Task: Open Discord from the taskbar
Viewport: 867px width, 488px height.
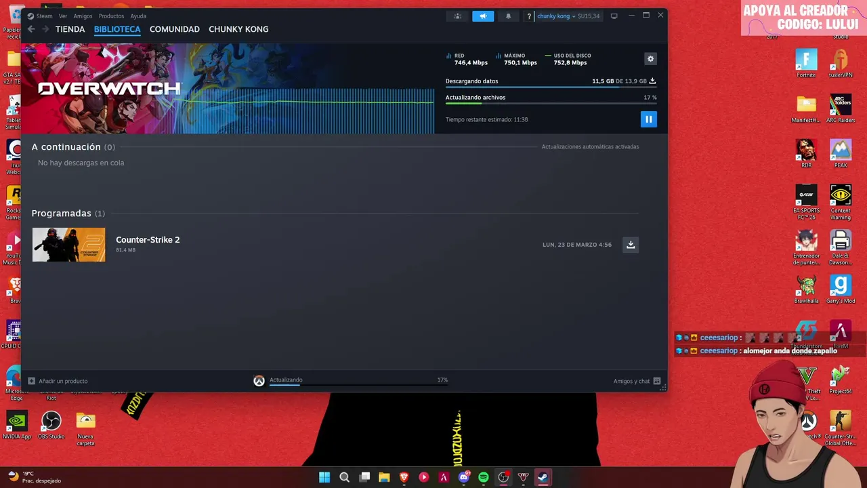Action: [x=464, y=477]
